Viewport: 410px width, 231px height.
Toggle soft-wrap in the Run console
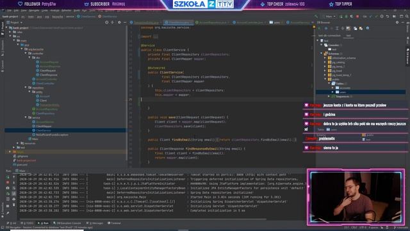(x=14, y=188)
